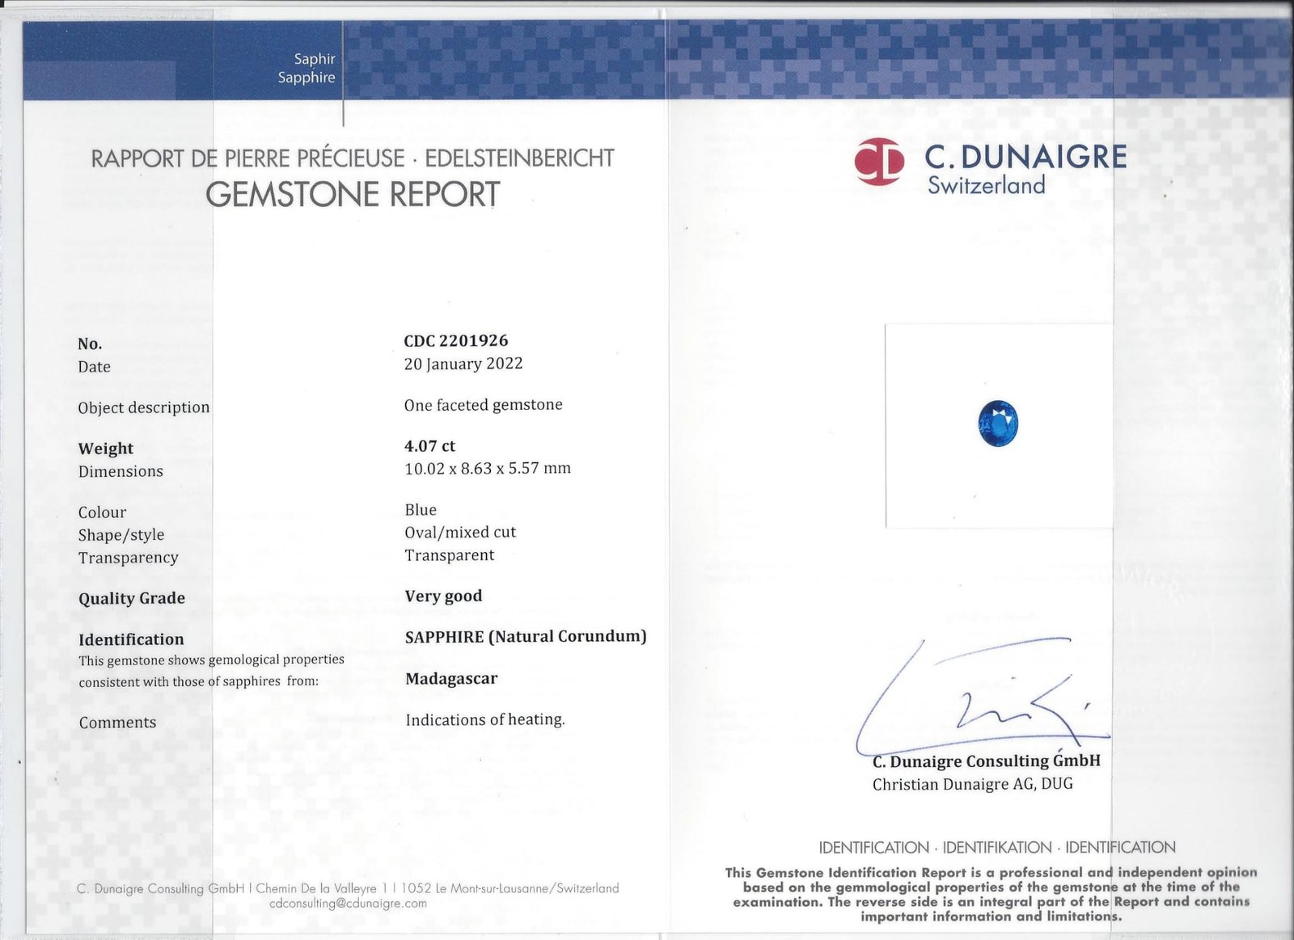Screen dimensions: 1294x940
Task: Click the 'Quality Grade' label
Action: (x=132, y=599)
